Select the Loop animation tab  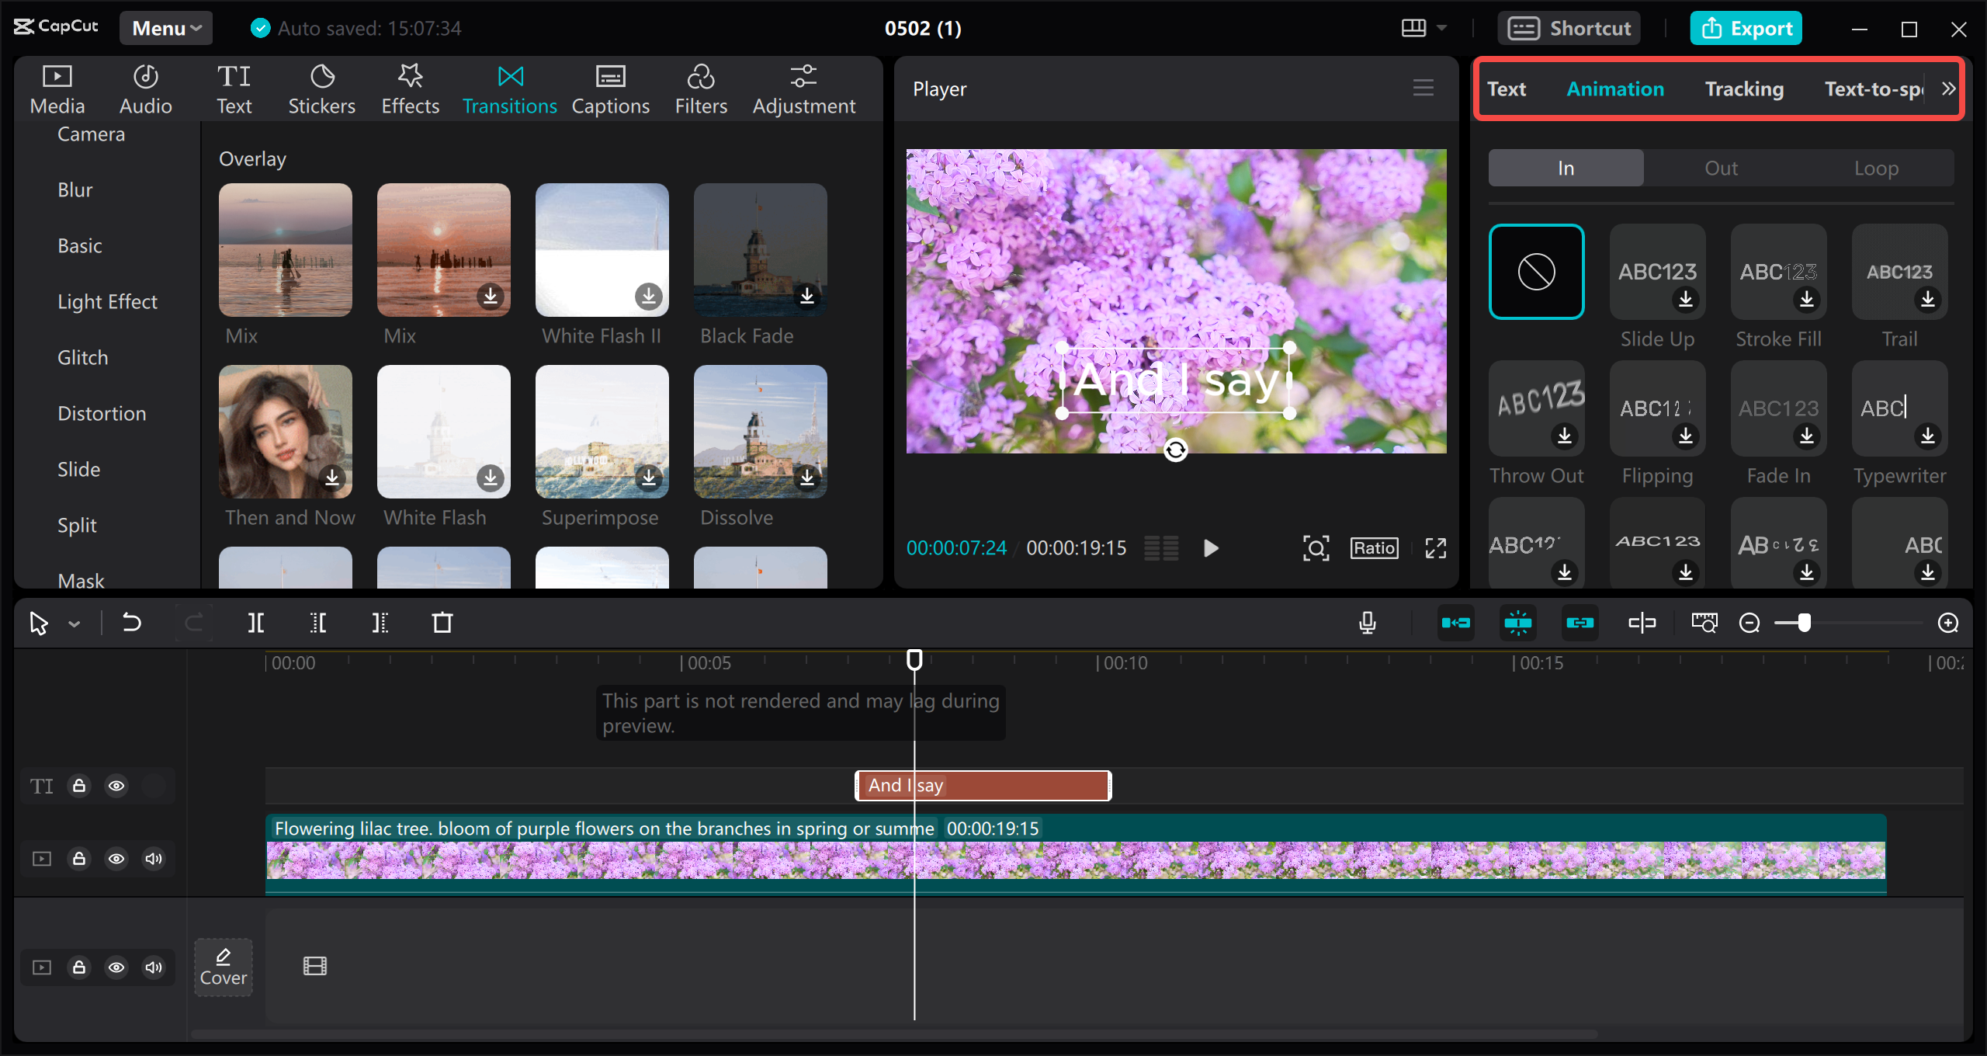click(x=1876, y=168)
